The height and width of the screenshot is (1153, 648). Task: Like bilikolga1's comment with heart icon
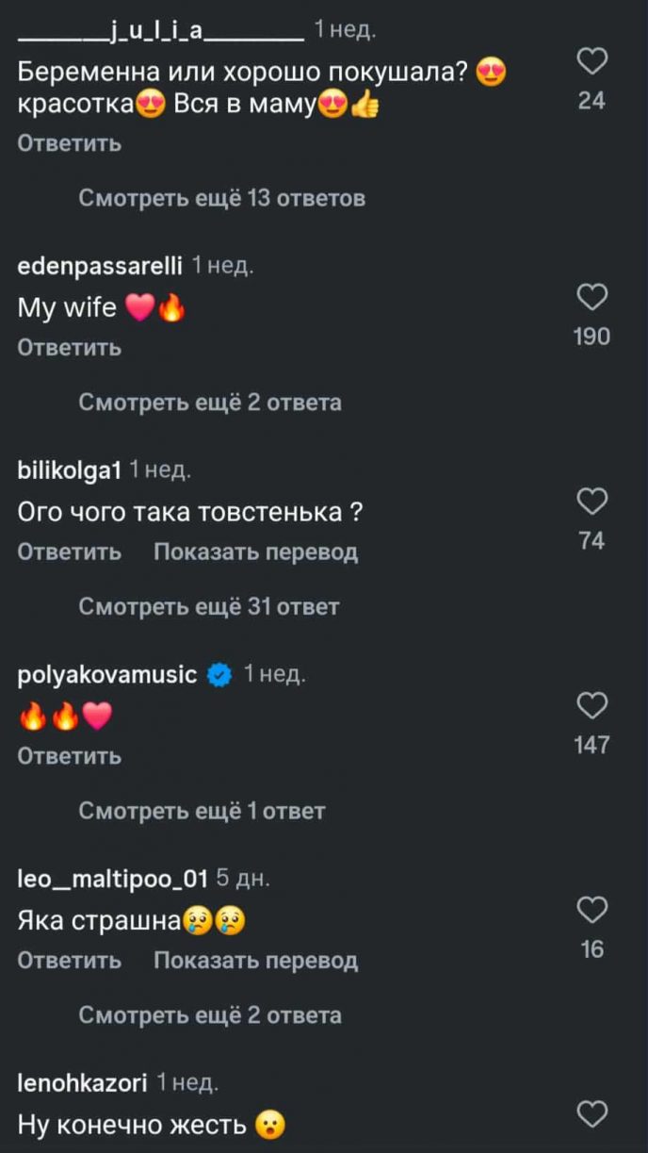point(591,502)
